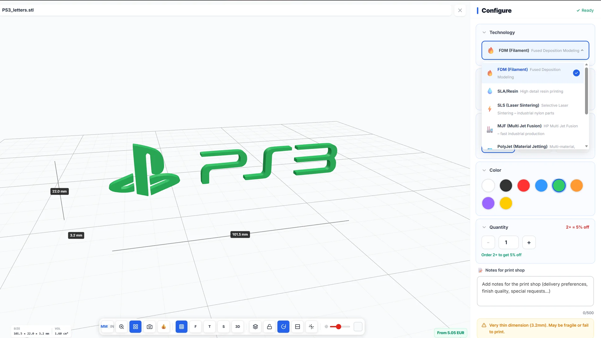
Task: Click the explode/center point icon
Action: 311,326
